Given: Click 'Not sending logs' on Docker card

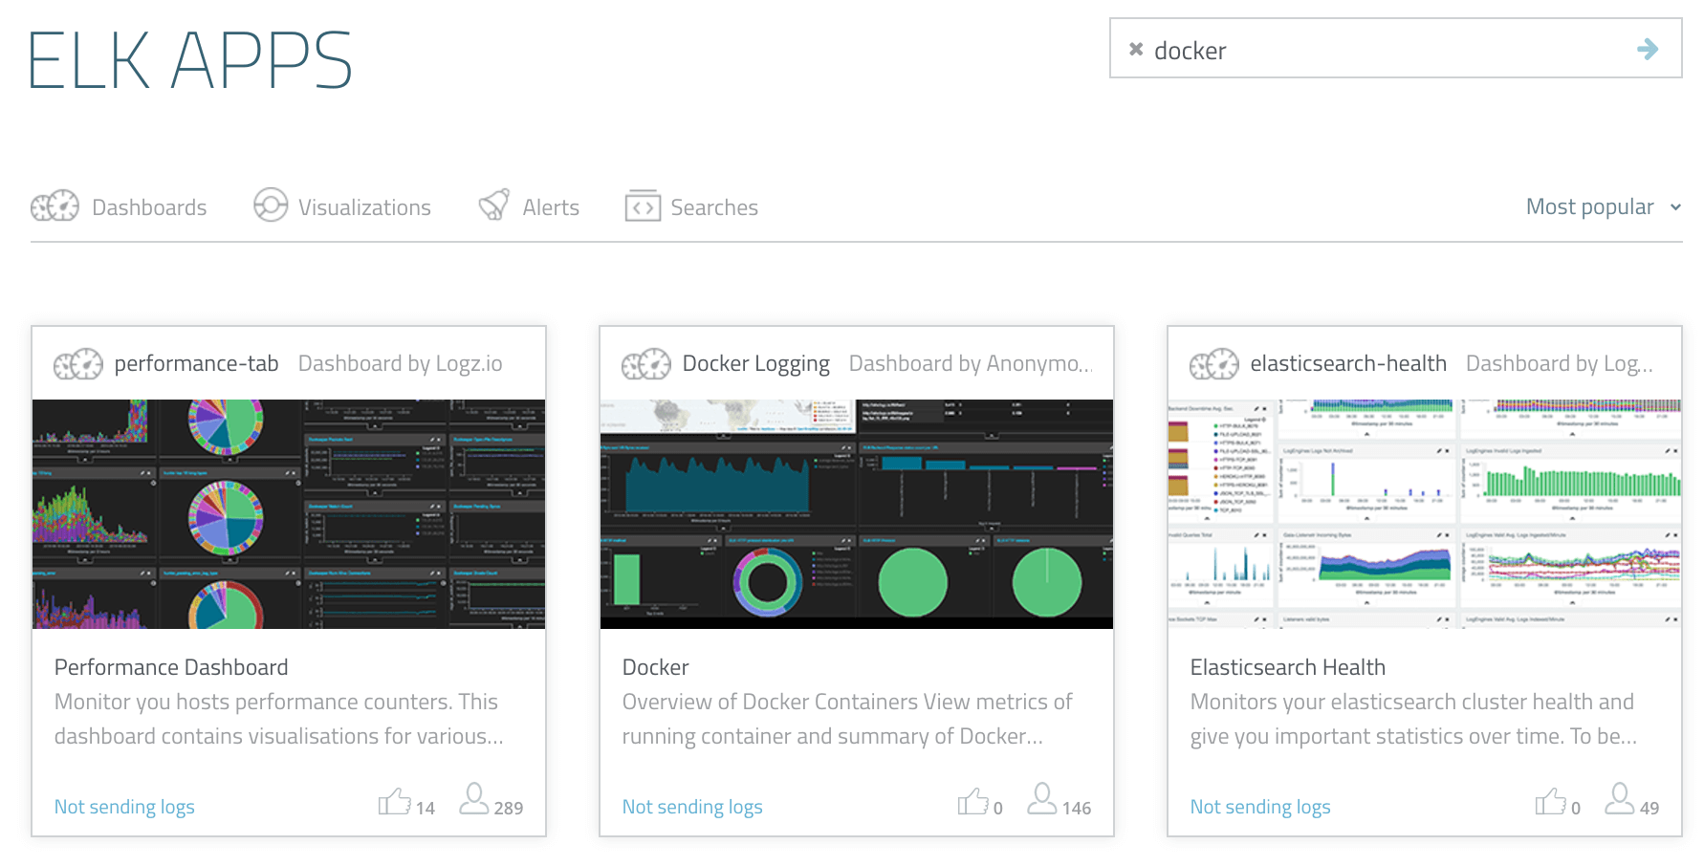Looking at the screenshot, I should 692,807.
